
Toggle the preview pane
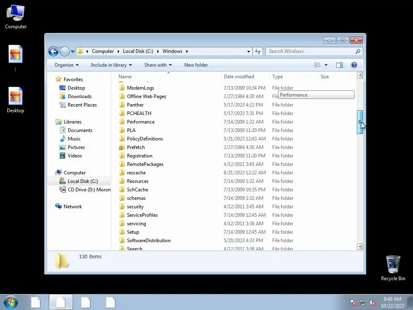point(340,65)
